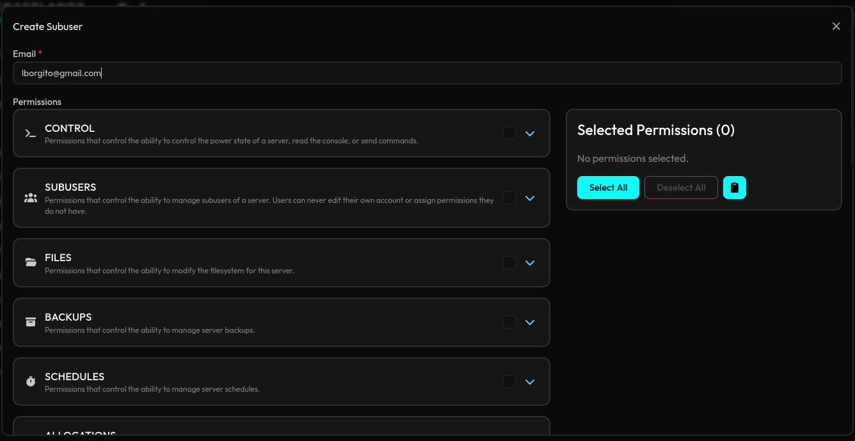Click the description about controlling power state
The image size is (855, 441).
coord(232,141)
